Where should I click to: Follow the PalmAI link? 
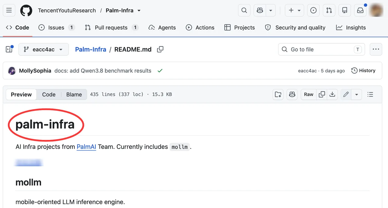point(86,147)
